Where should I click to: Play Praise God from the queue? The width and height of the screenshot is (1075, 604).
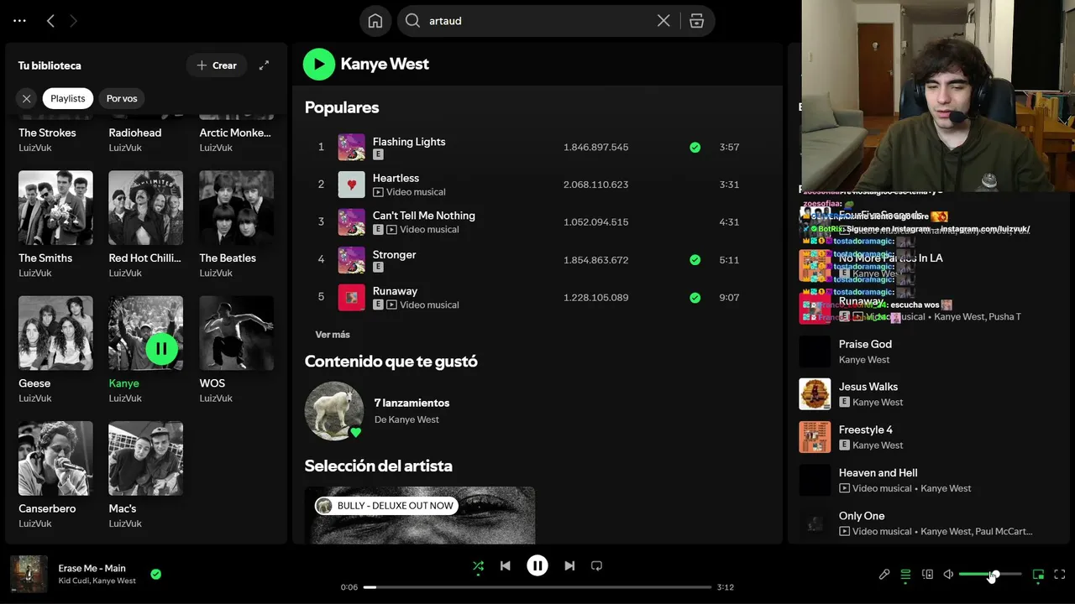click(865, 344)
